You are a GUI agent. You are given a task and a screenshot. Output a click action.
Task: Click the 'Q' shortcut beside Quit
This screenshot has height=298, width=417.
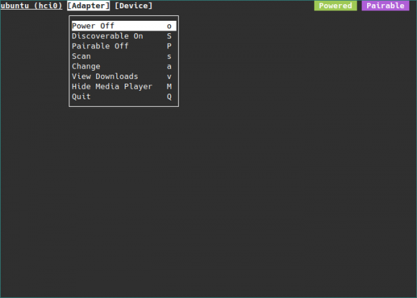[x=169, y=97]
